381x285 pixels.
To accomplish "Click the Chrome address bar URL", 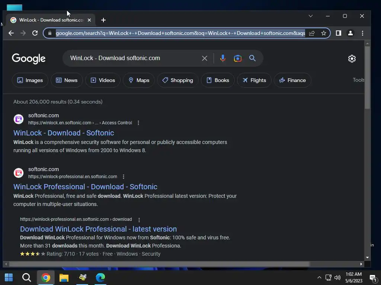I will click(x=180, y=33).
